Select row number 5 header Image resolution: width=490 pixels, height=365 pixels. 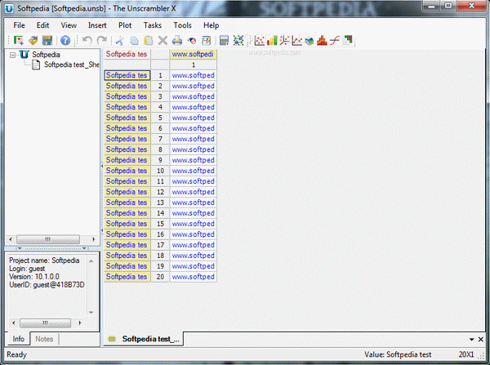160,118
